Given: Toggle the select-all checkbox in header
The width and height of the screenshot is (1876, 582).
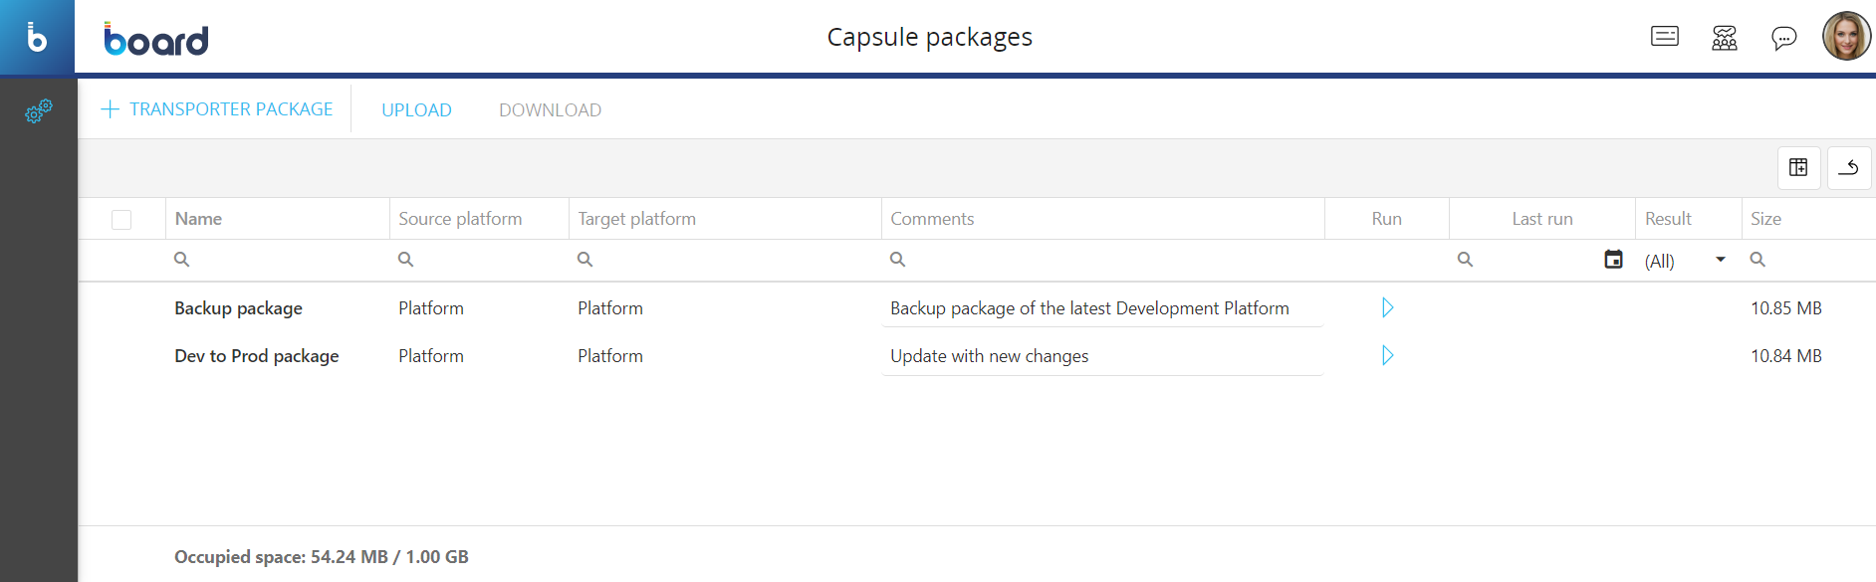Looking at the screenshot, I should (121, 219).
